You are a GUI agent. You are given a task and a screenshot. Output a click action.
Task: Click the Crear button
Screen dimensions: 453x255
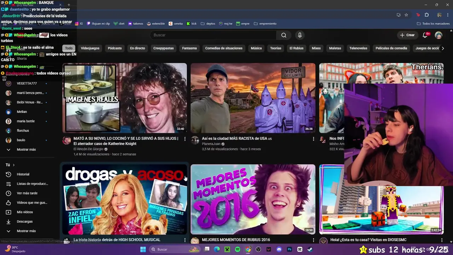point(407,35)
